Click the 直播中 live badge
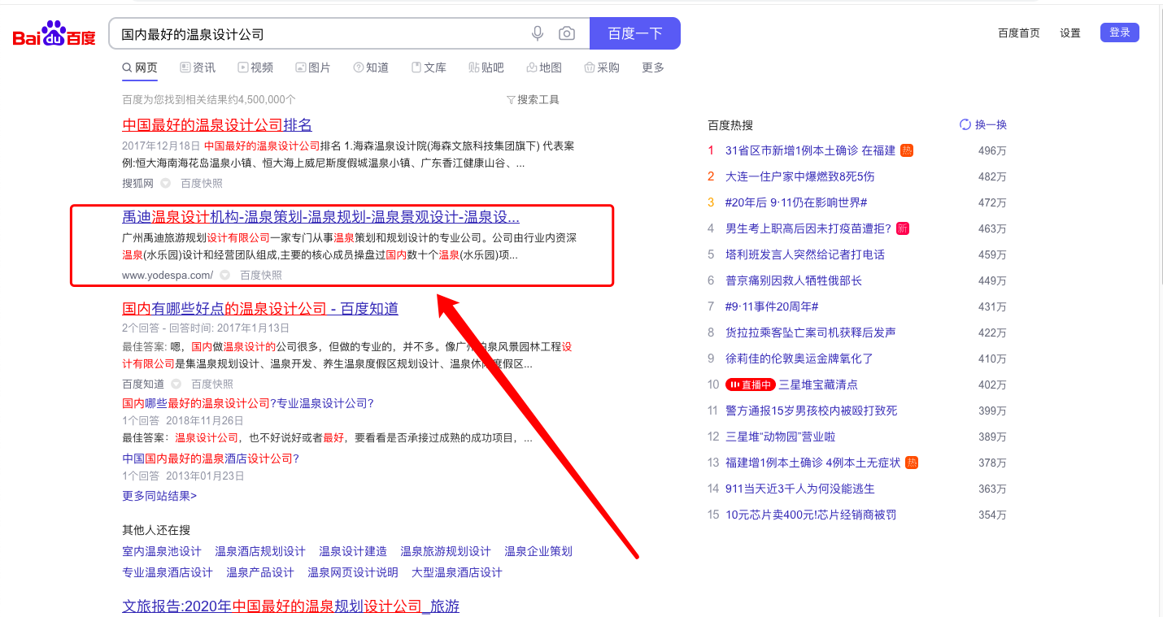This screenshot has width=1163, height=617. click(x=751, y=385)
